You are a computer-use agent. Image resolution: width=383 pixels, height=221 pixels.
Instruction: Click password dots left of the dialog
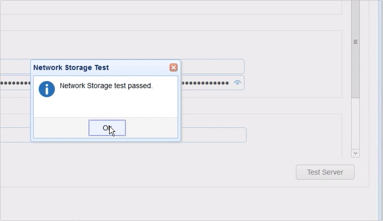point(15,83)
